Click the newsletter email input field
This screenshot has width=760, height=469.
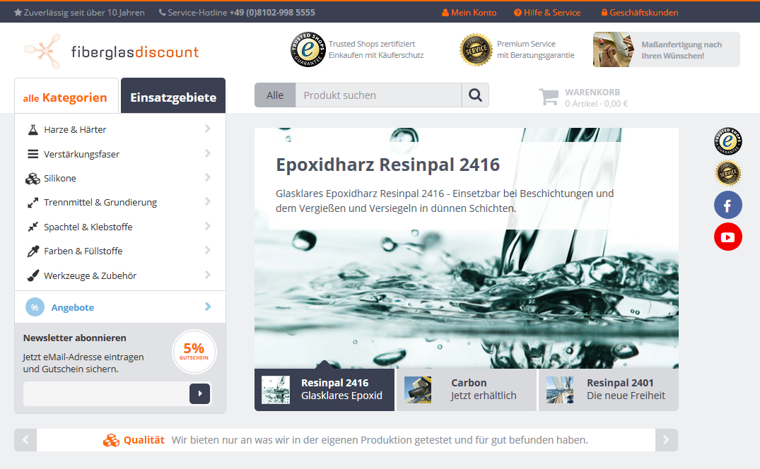pyautogui.click(x=106, y=393)
